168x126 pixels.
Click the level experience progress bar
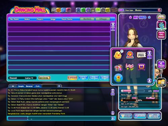[140, 100]
